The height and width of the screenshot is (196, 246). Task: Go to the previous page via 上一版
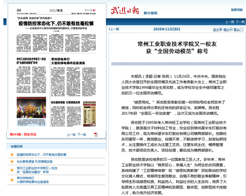tap(71, 135)
